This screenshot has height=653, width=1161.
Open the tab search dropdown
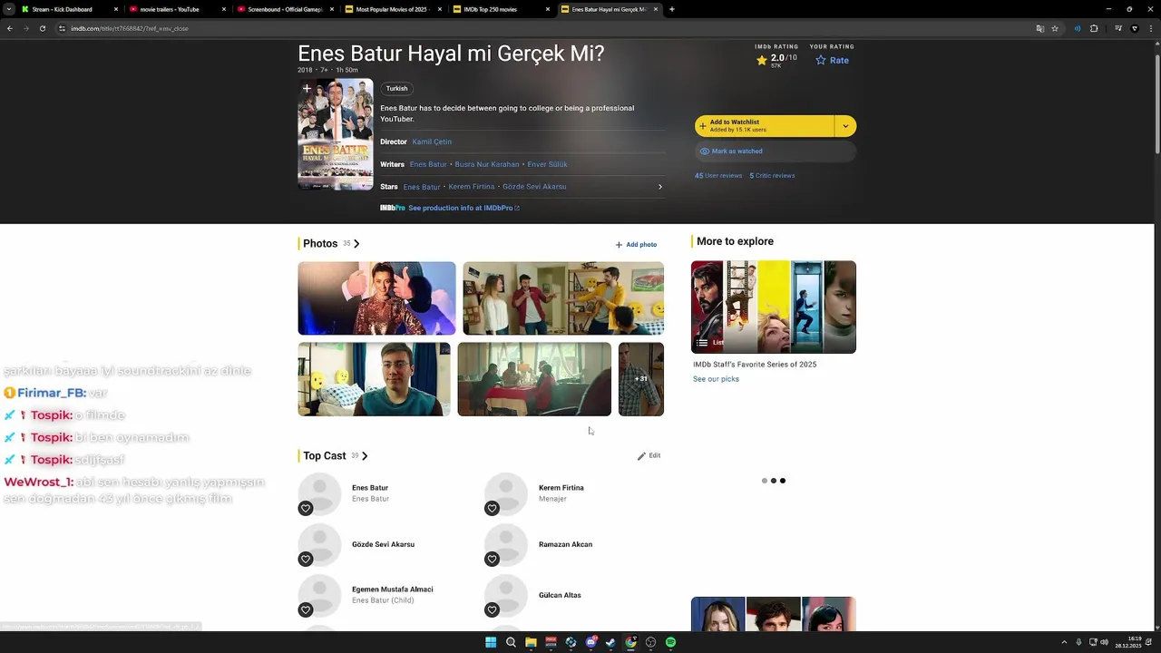(x=9, y=9)
